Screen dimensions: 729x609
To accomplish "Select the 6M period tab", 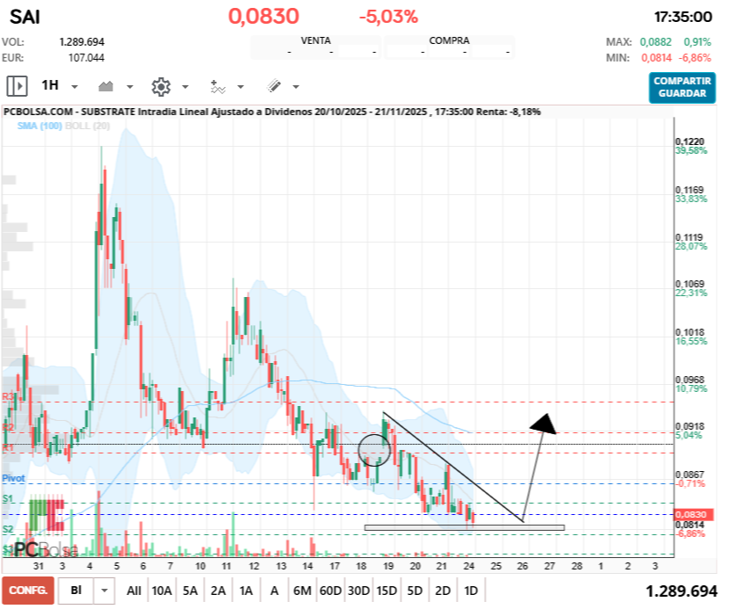I will (304, 591).
